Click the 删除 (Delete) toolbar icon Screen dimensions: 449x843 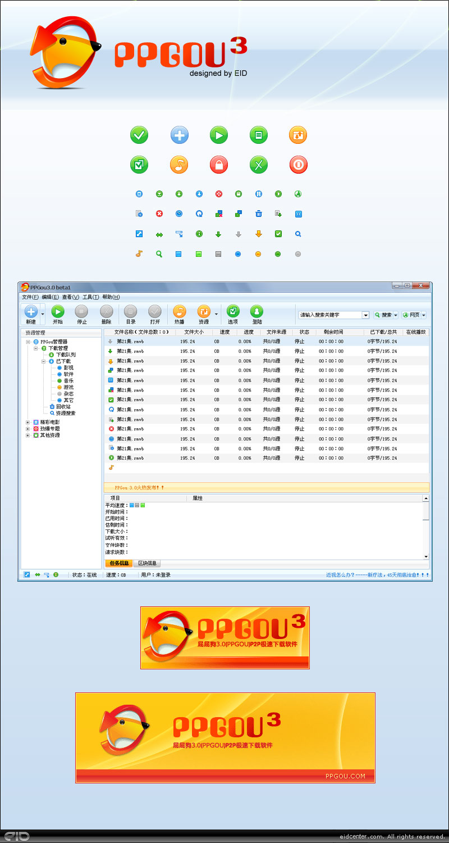point(106,311)
